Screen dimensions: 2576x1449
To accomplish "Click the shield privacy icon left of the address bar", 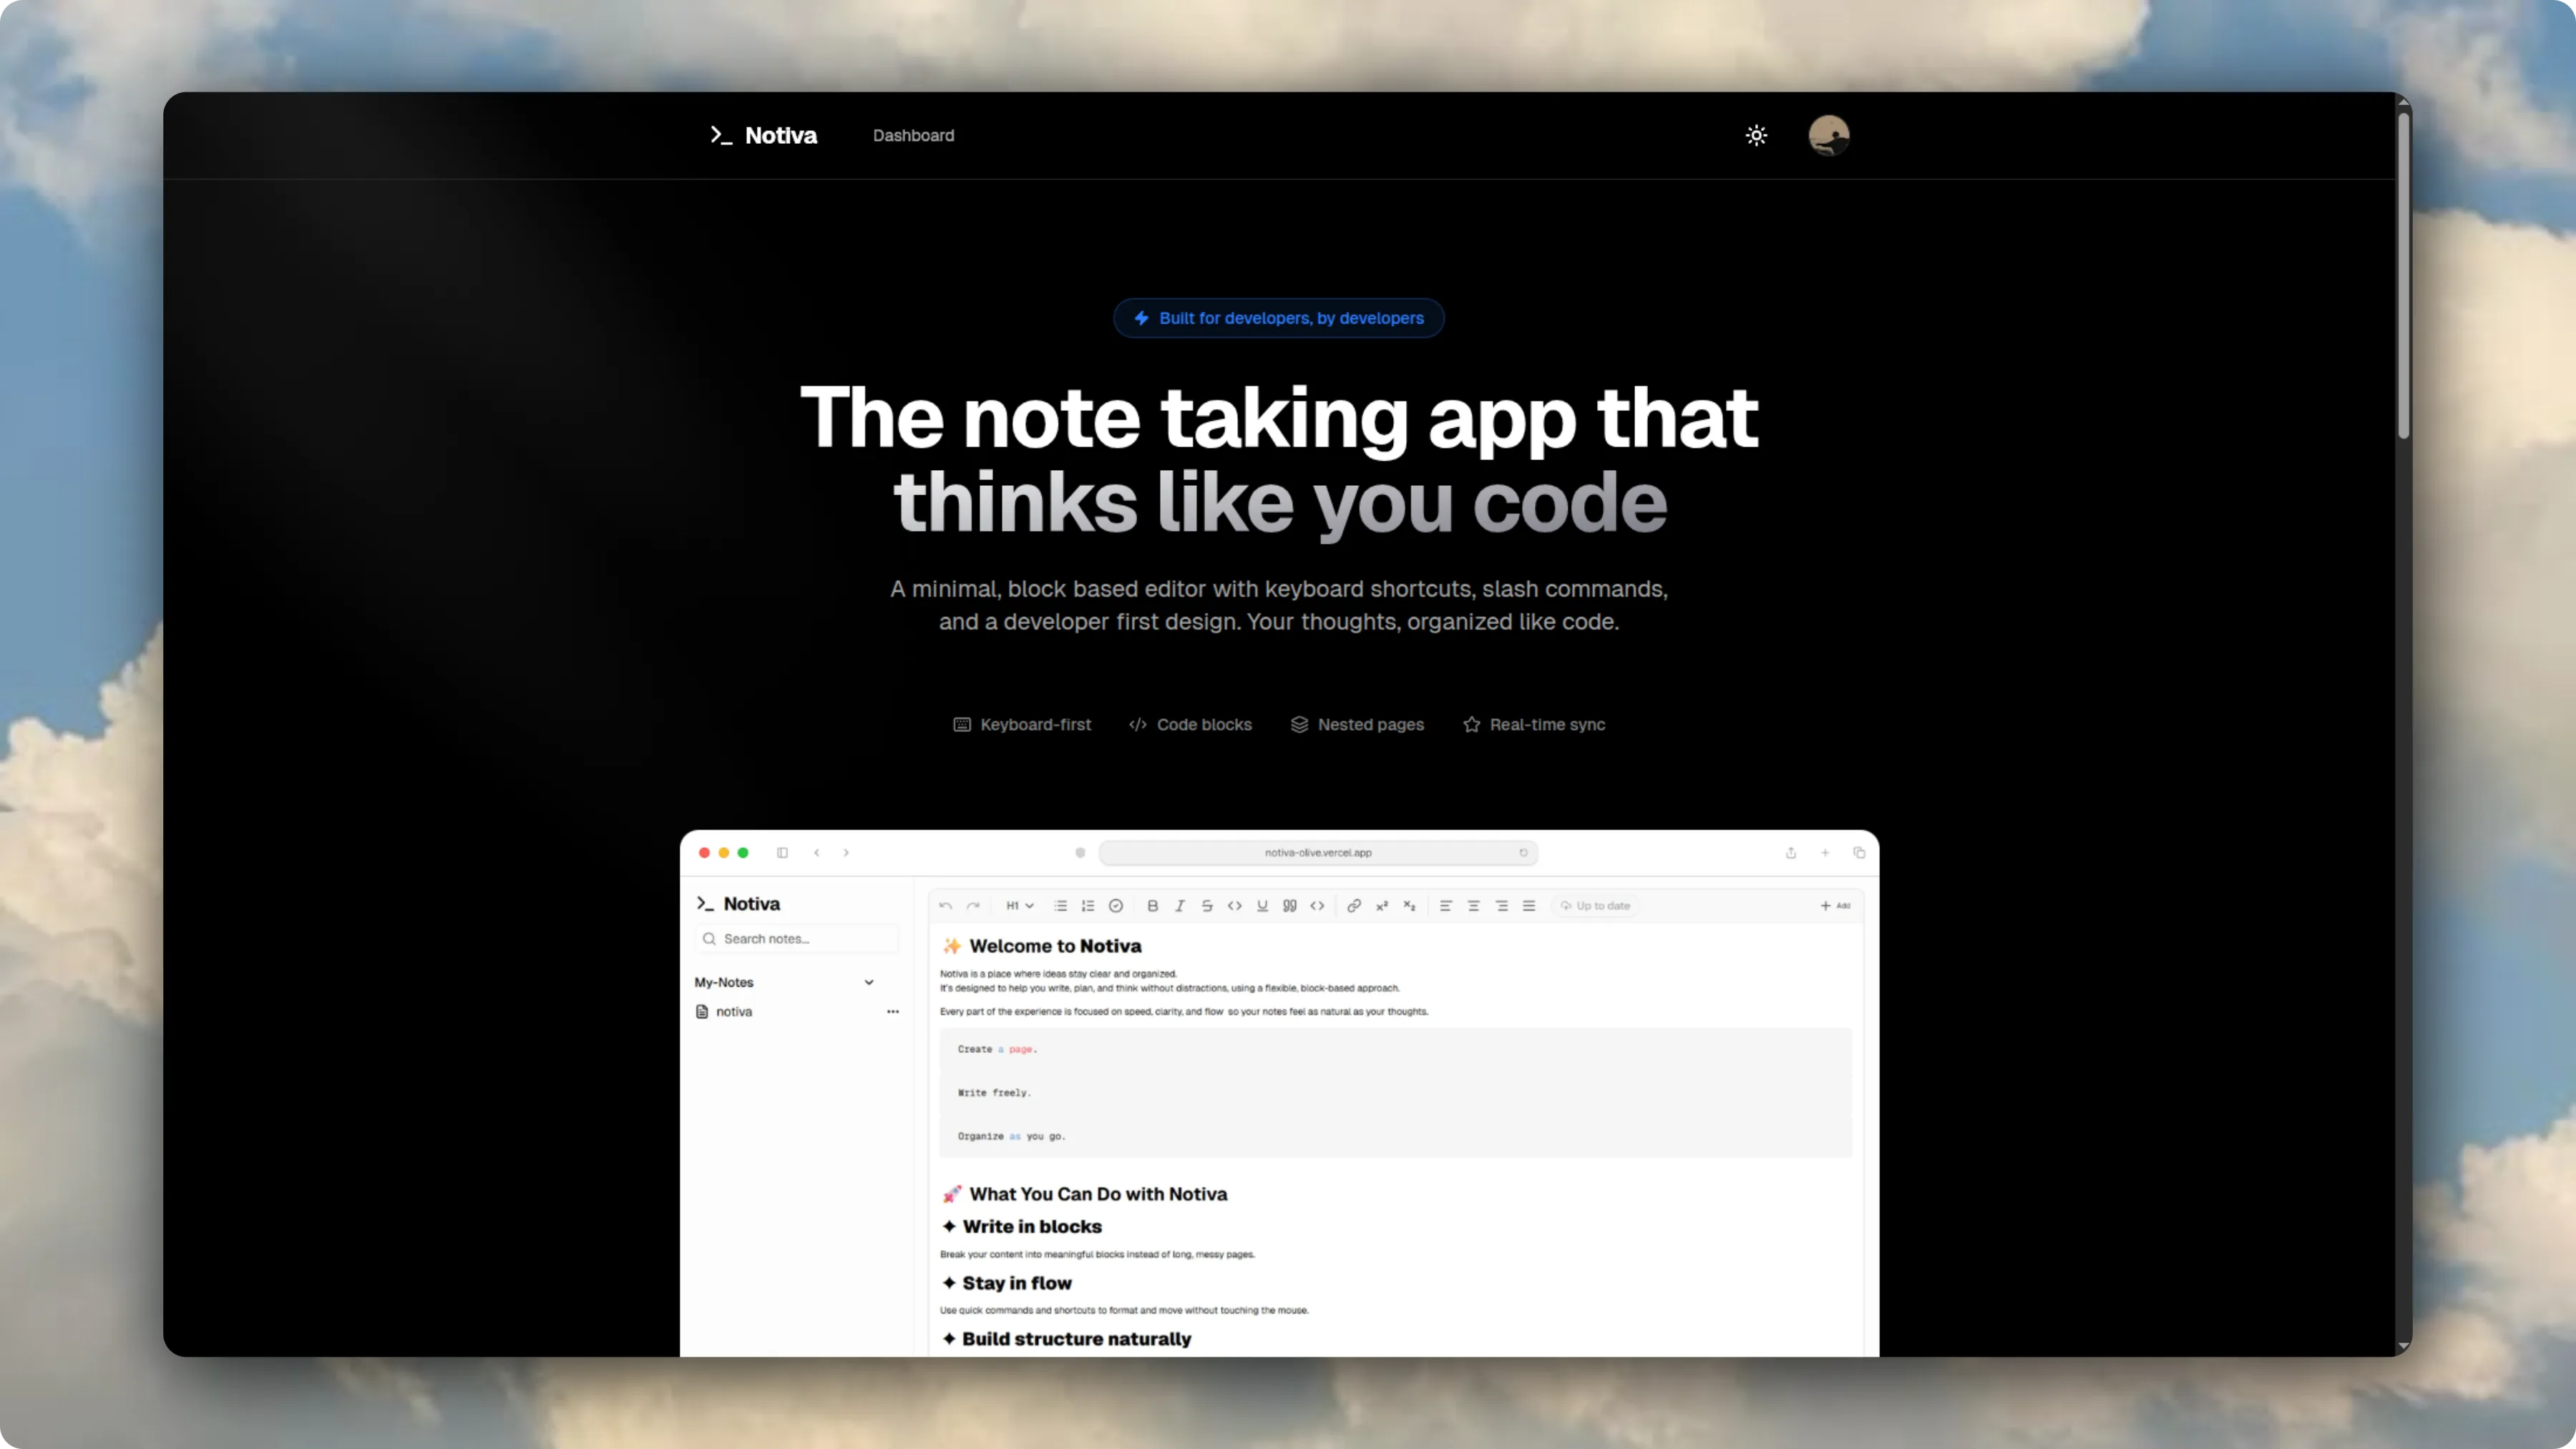I will pyautogui.click(x=1080, y=853).
